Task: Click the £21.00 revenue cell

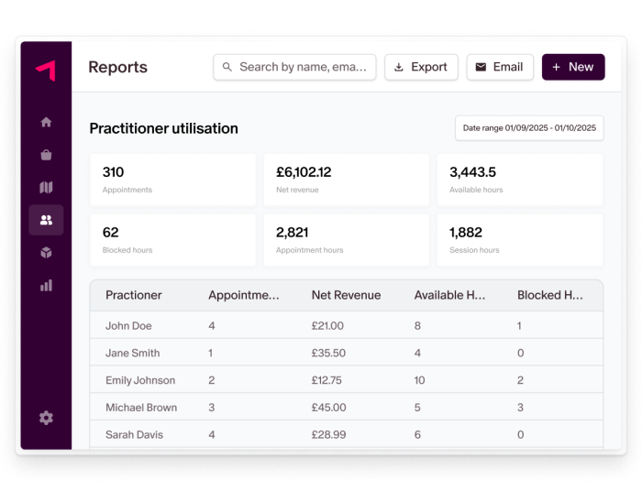Action: pos(327,326)
